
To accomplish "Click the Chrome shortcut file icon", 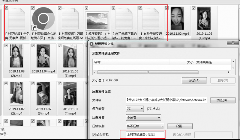I will coord(43,19).
